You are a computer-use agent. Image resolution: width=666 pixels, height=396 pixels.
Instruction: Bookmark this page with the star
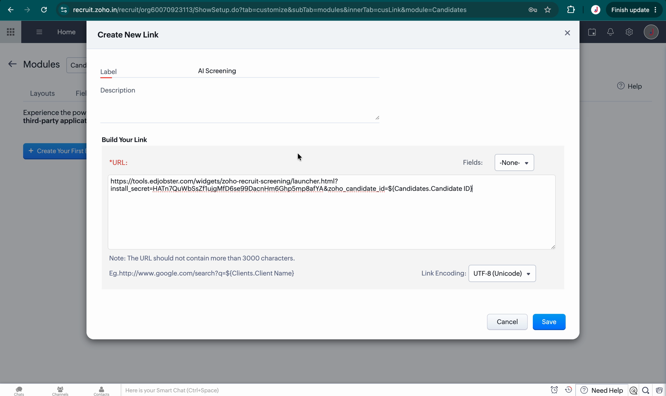[x=548, y=10]
